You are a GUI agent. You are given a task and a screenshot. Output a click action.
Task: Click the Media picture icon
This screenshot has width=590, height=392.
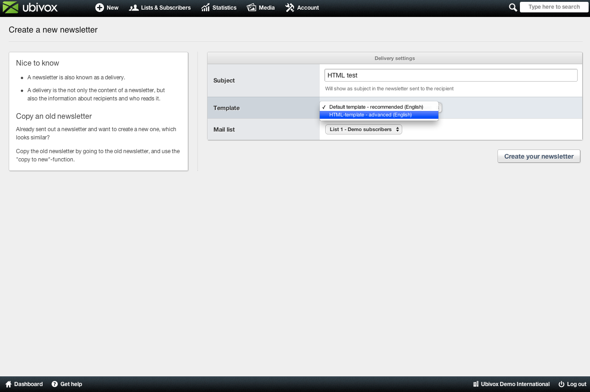[x=251, y=7]
